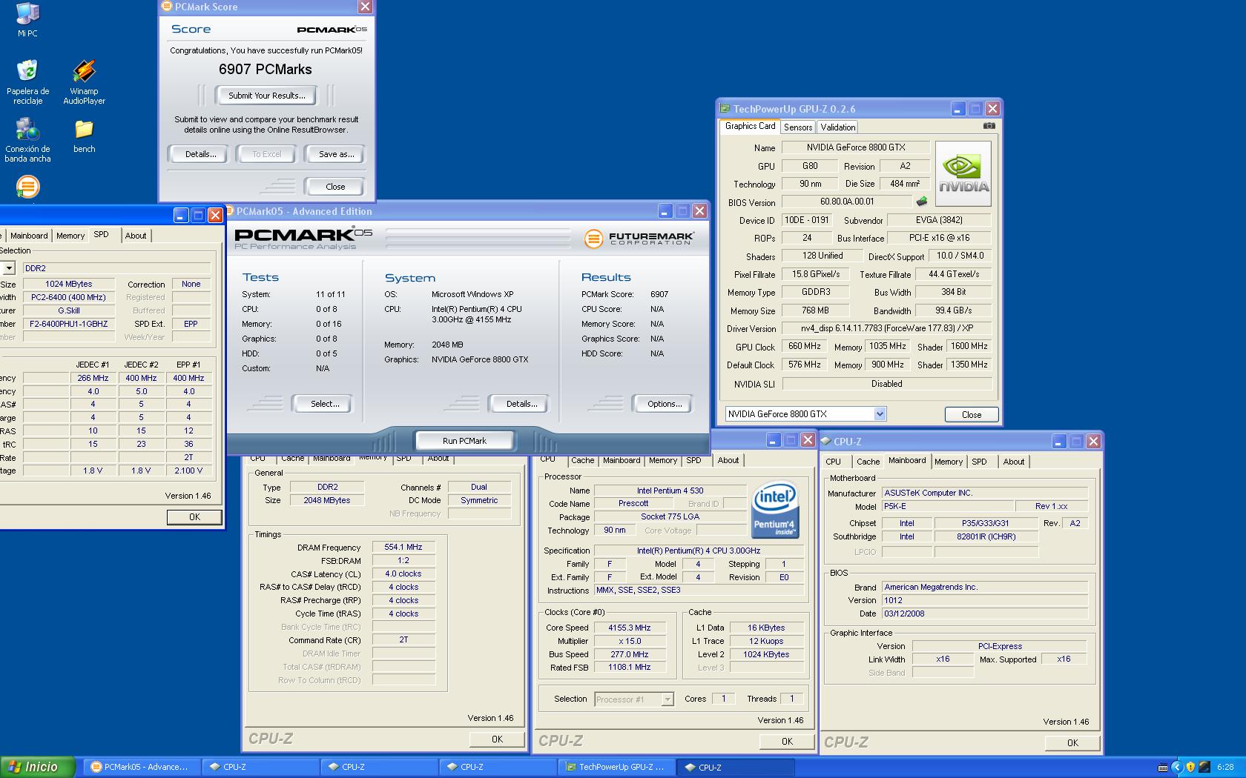Image resolution: width=1246 pixels, height=778 pixels.
Task: Close the PCMark Score dialog via Close button
Action: [x=335, y=187]
